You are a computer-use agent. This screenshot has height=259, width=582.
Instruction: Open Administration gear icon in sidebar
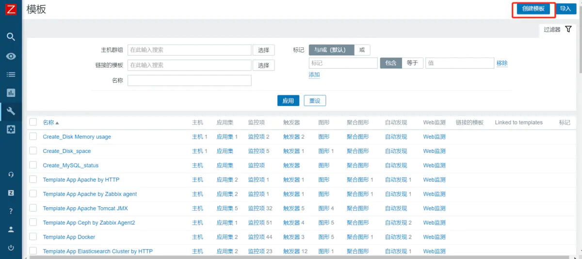point(11,129)
